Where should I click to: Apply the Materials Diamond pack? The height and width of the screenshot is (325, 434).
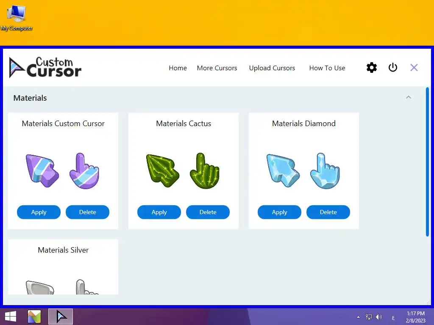tap(280, 212)
